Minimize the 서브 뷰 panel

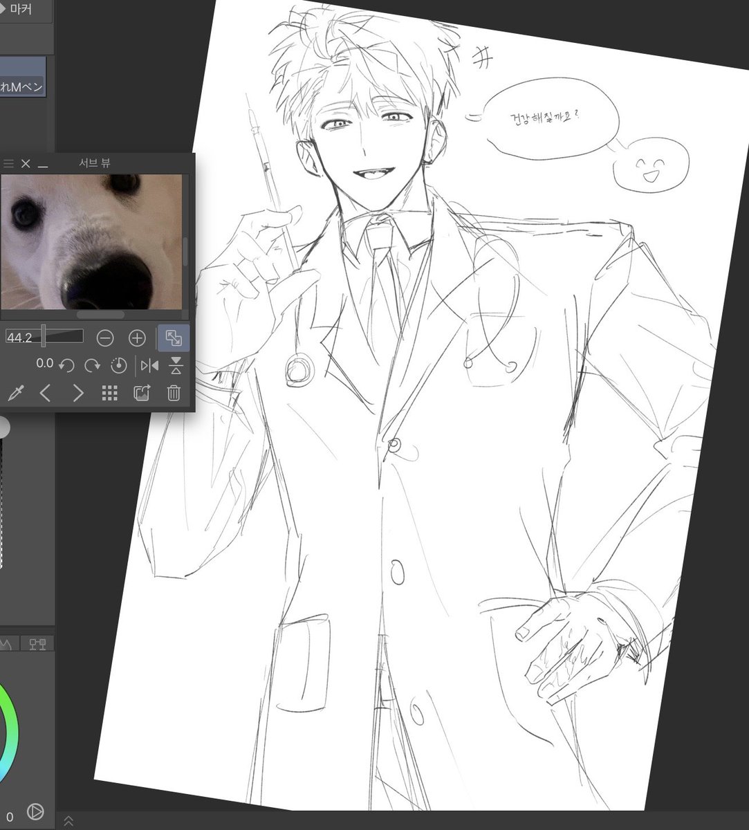tap(43, 166)
